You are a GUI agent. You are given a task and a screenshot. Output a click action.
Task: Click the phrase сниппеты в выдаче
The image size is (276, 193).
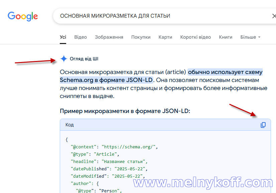pyautogui.click(x=87, y=96)
